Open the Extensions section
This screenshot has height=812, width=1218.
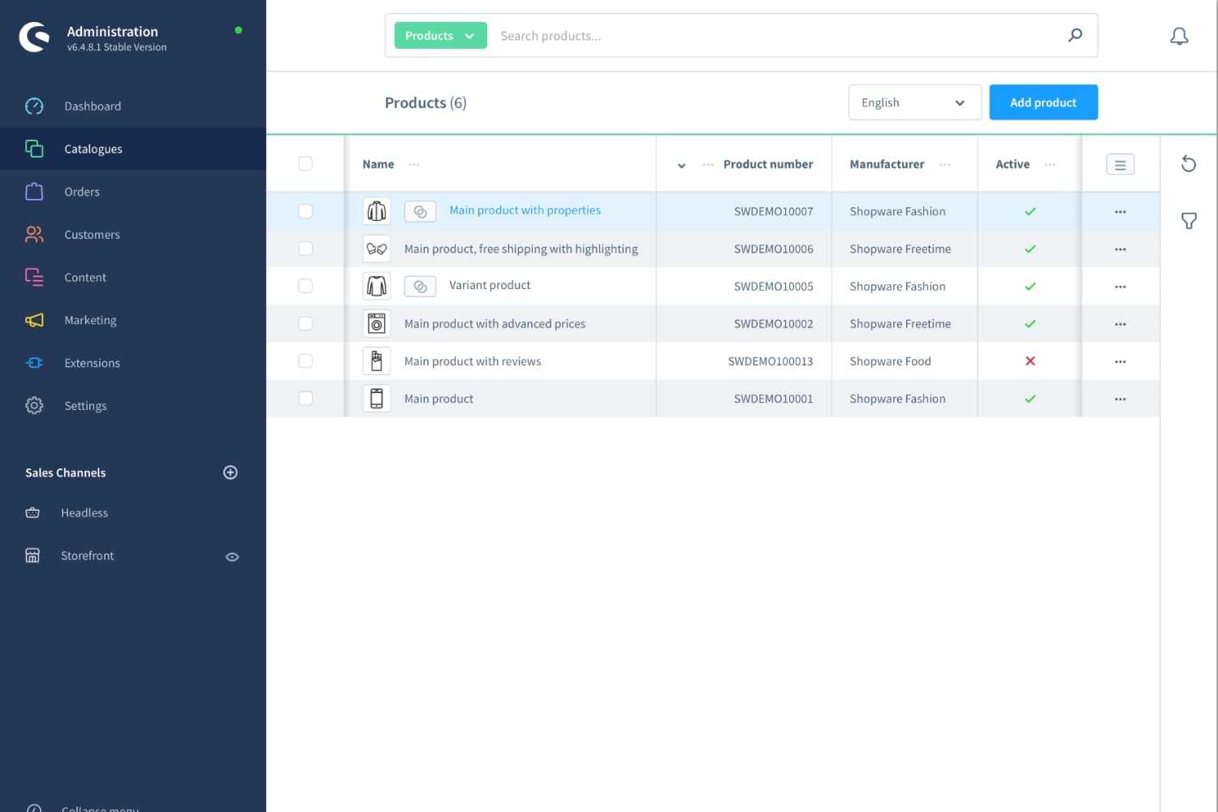point(92,363)
